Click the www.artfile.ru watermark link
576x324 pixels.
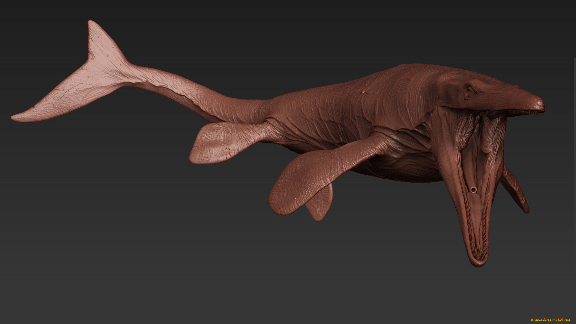click(x=550, y=320)
